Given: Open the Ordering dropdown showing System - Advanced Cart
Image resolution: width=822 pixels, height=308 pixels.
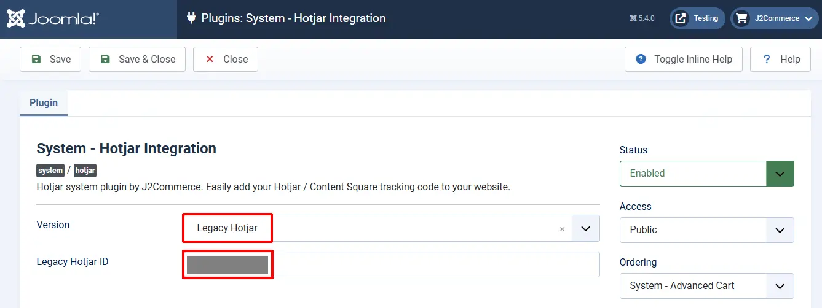Looking at the screenshot, I should (707, 286).
